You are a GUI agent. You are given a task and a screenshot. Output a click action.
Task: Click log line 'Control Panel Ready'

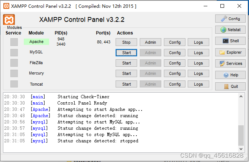click(x=82, y=103)
